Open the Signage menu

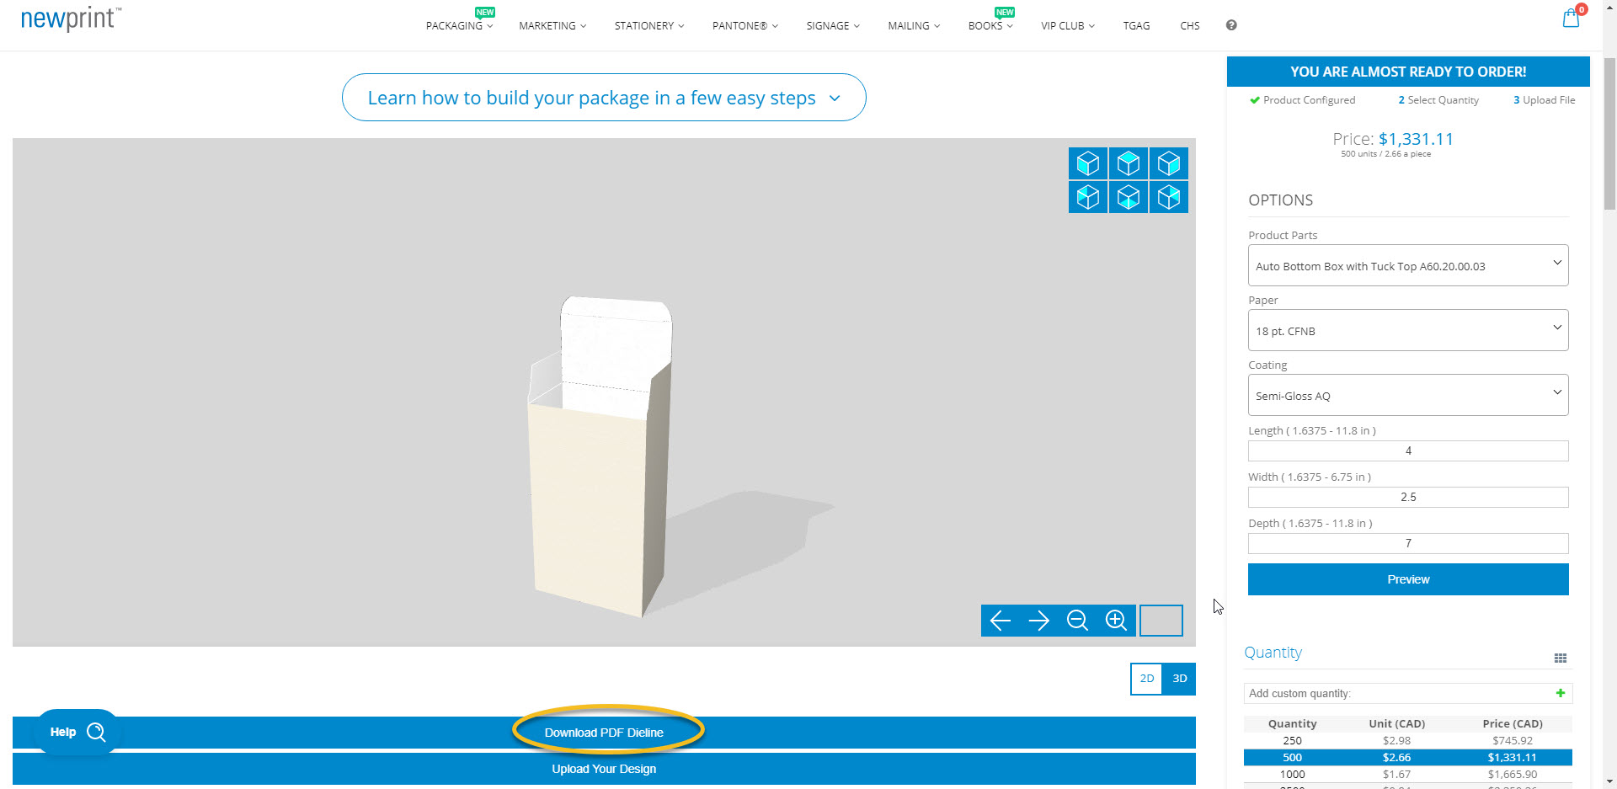833,25
